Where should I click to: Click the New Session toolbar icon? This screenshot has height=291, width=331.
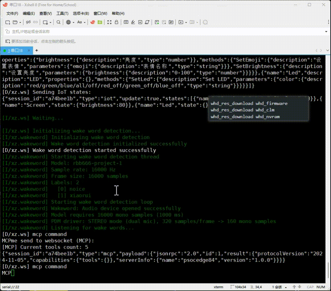point(8,22)
